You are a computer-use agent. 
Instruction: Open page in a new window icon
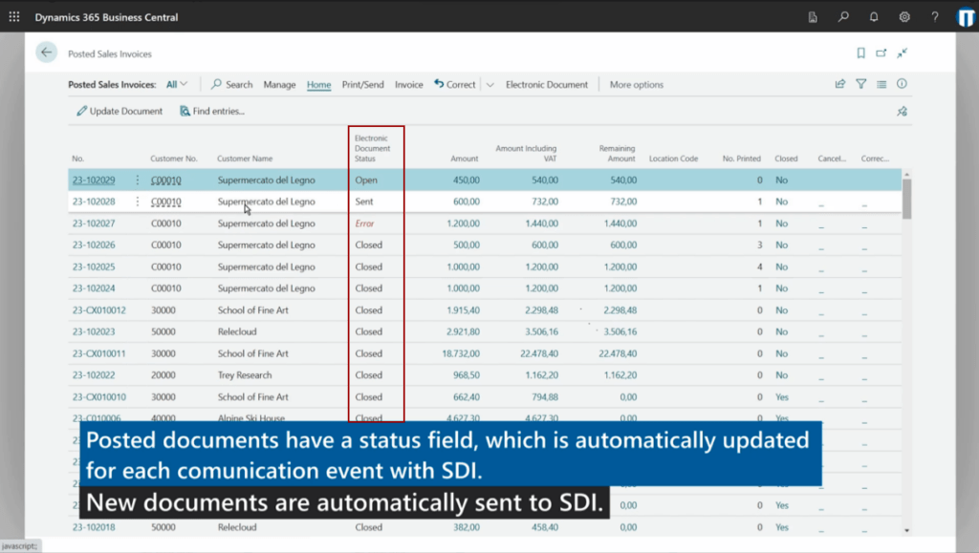pos(881,53)
